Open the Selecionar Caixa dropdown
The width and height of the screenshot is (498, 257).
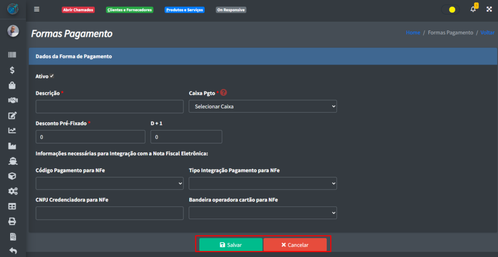[263, 106]
